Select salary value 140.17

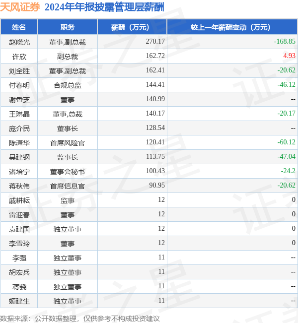[x=155, y=113]
